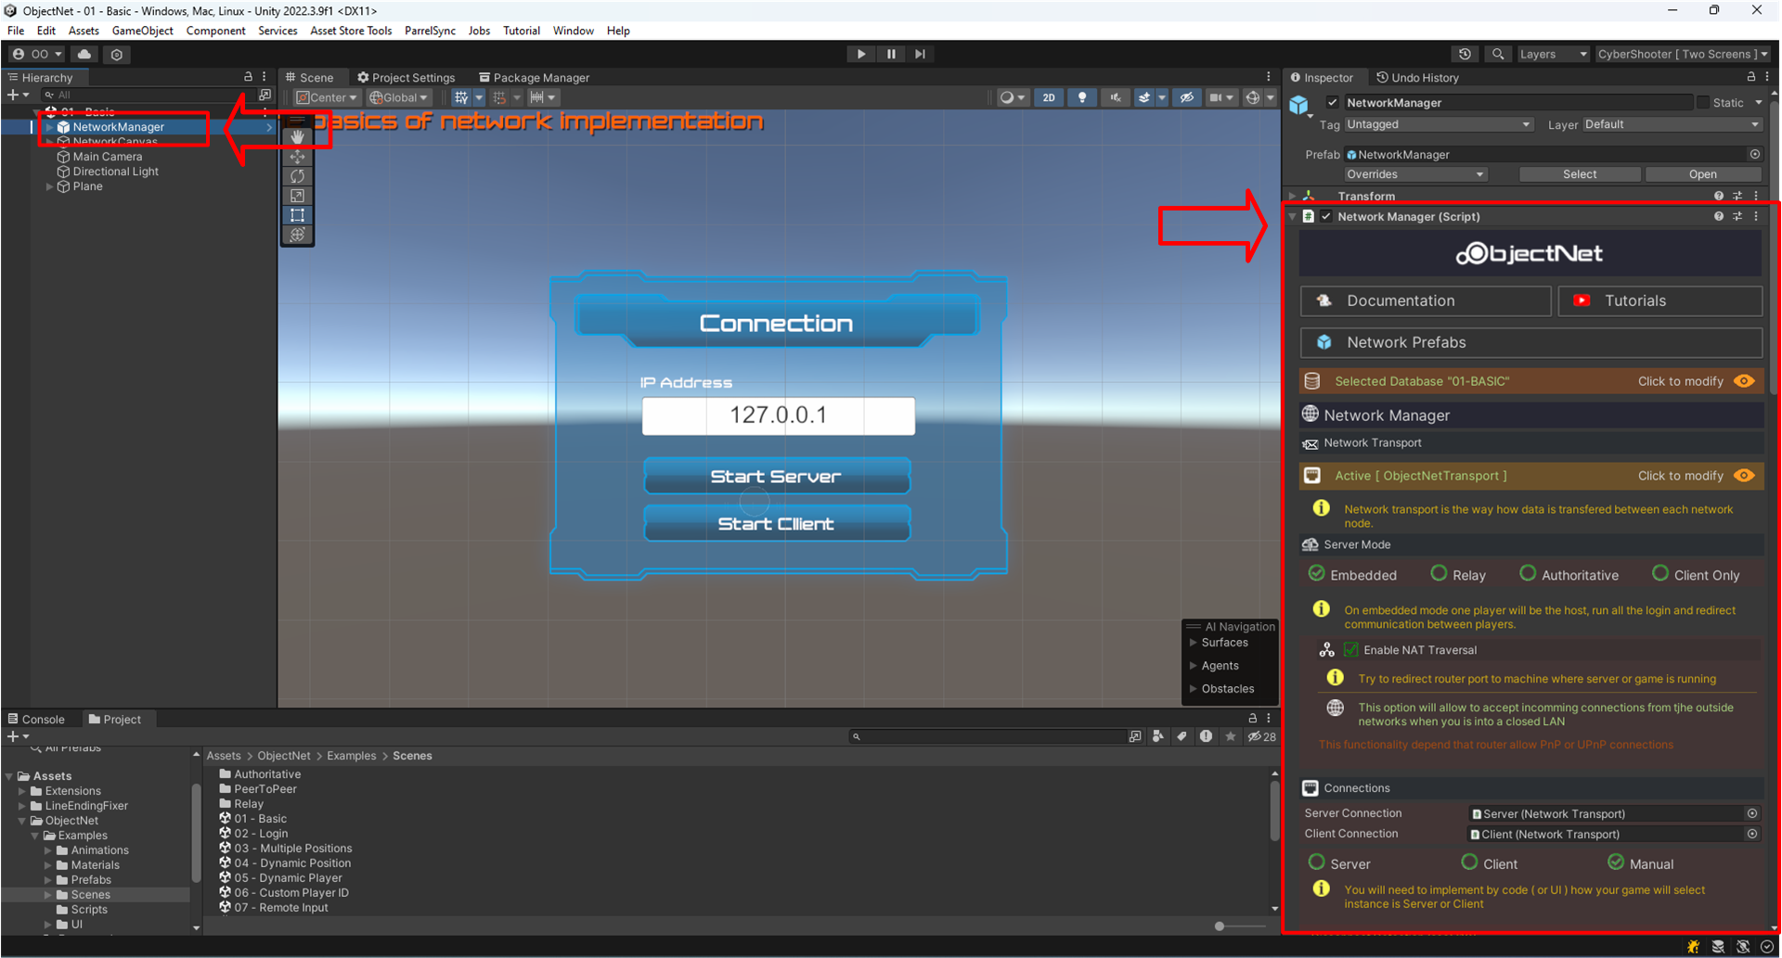Toggle Network Manager script enabled checkbox
Viewport: 1782px width, 958px height.
tap(1326, 217)
